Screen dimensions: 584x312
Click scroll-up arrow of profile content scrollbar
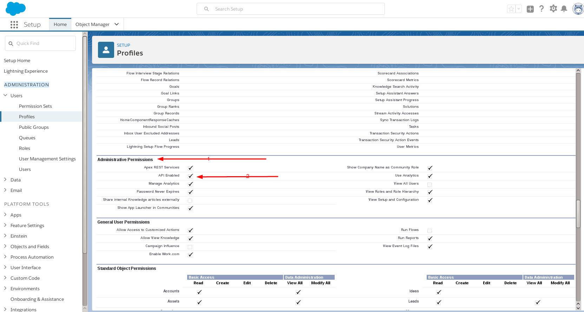click(x=578, y=71)
